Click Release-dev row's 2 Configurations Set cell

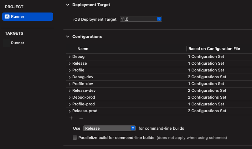(207, 90)
